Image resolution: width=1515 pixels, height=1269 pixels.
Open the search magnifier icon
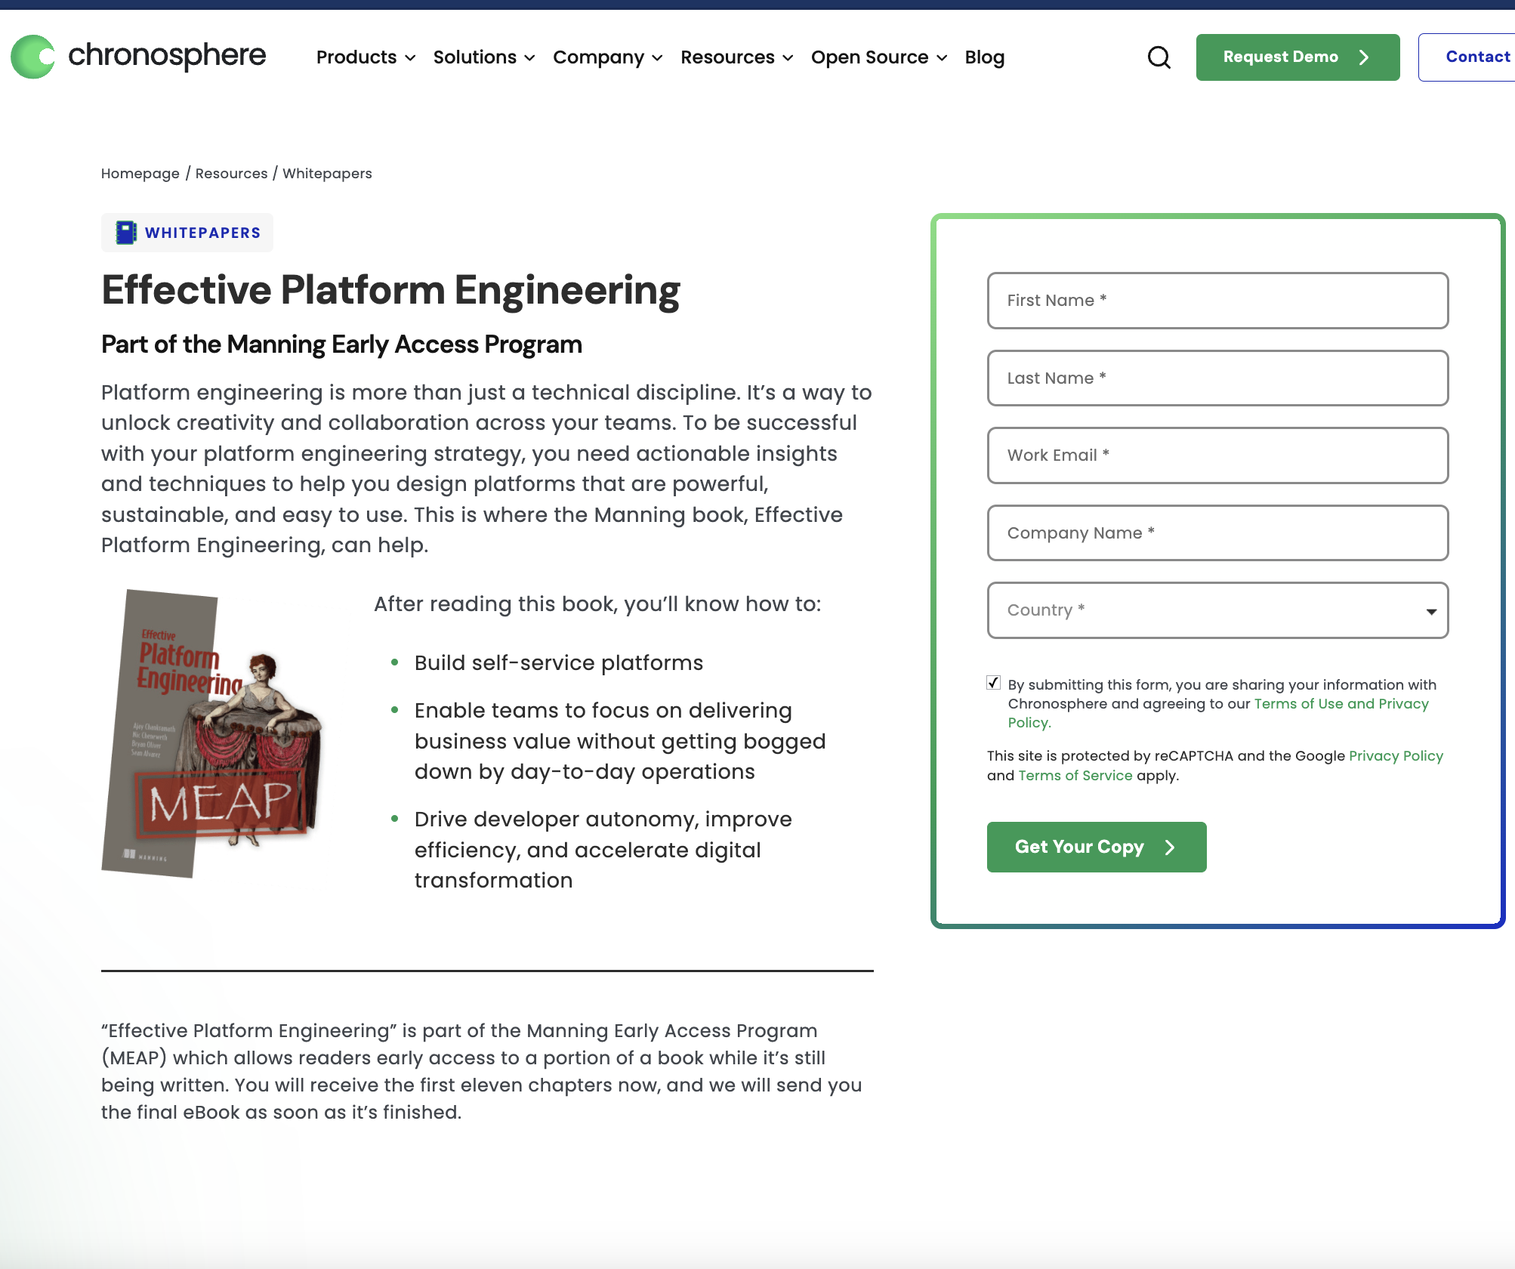(x=1159, y=57)
